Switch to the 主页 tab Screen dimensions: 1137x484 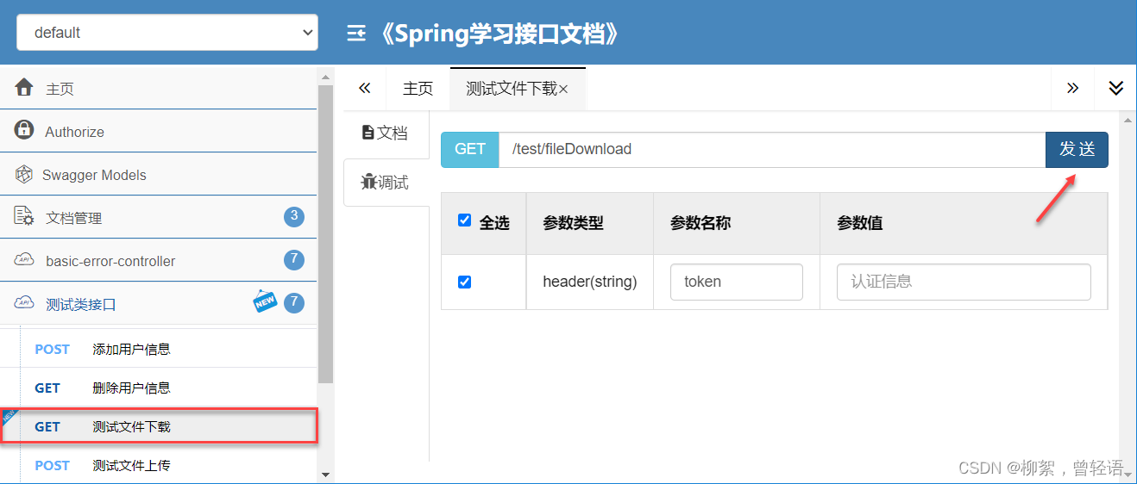[x=418, y=89]
